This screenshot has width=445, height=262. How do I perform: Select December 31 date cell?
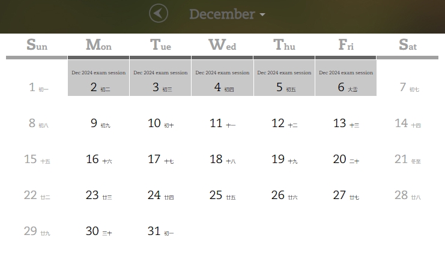pyautogui.click(x=160, y=231)
